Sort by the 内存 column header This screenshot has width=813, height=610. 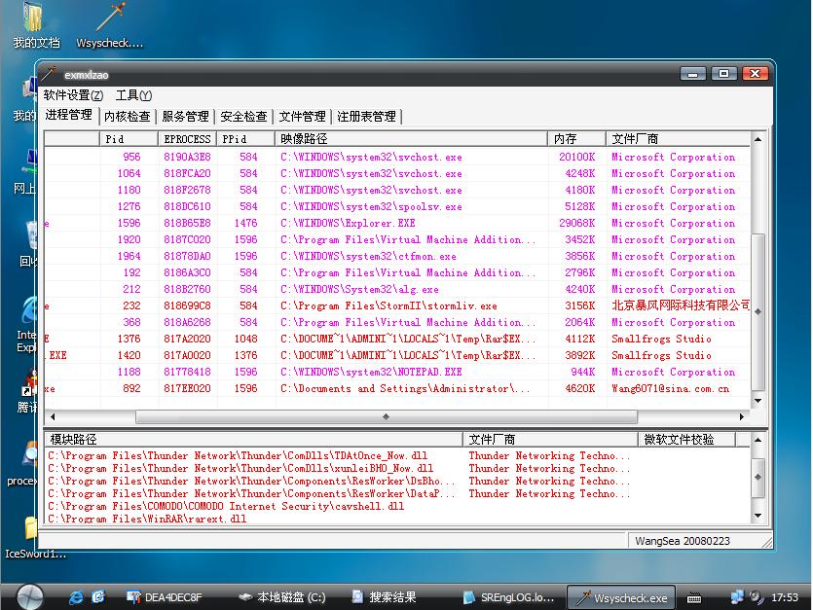[576, 139]
